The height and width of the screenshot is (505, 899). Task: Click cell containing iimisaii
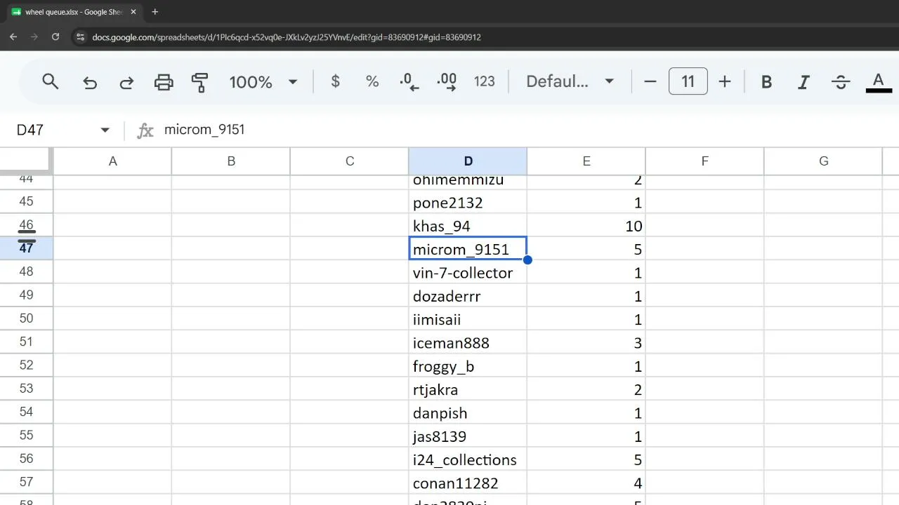click(x=468, y=319)
